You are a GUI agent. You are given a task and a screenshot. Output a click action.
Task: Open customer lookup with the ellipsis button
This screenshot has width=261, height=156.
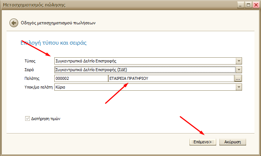click(238, 78)
